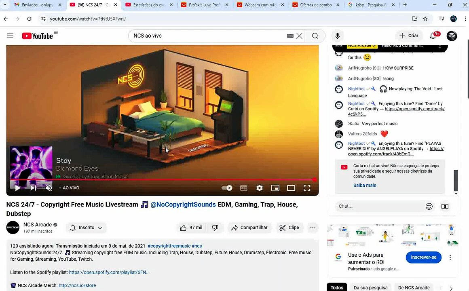The height and width of the screenshot is (291, 469).
Task: Switch to krisp Pesquisa Google tab
Action: tap(371, 5)
